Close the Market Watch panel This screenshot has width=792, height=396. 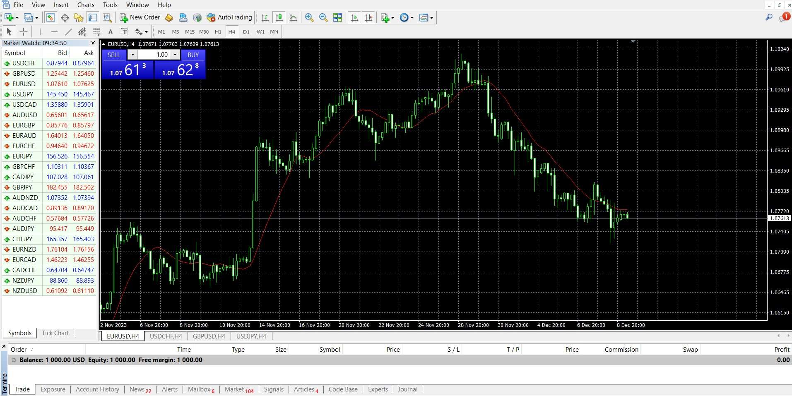click(x=93, y=43)
